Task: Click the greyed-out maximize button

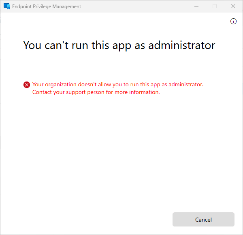Action: tap(215, 6)
